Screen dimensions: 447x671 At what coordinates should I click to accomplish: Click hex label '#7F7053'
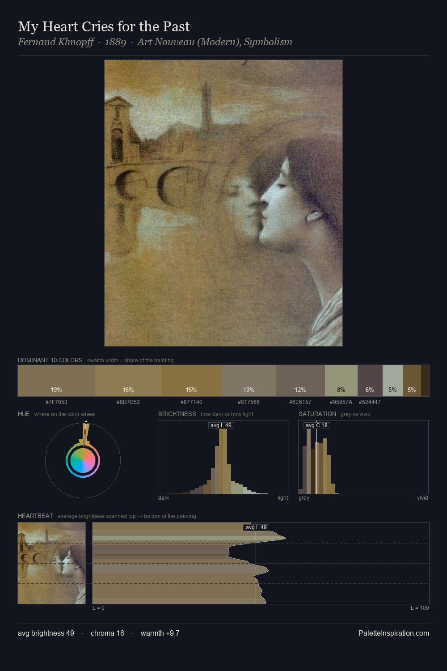56,402
